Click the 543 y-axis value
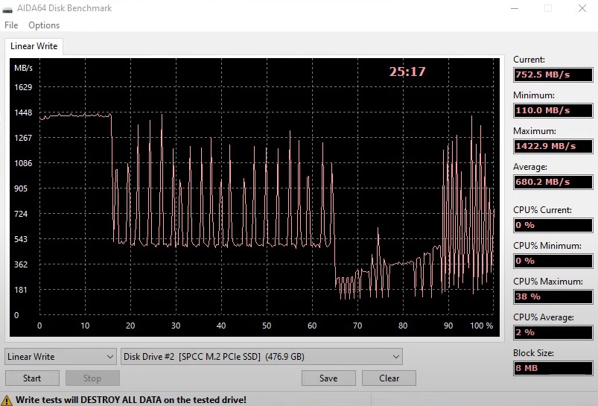Screen dimensions: 598x406 (21, 239)
